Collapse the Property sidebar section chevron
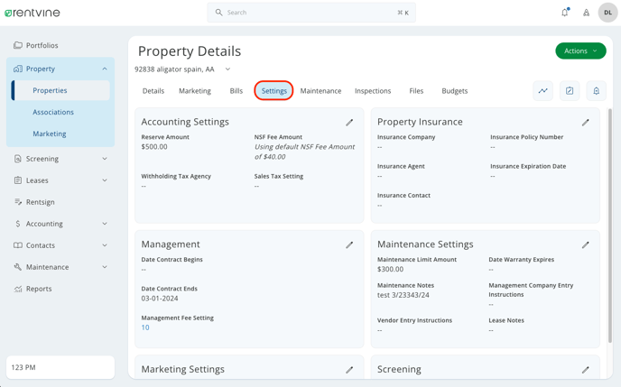Image resolution: width=621 pixels, height=387 pixels. pos(105,69)
